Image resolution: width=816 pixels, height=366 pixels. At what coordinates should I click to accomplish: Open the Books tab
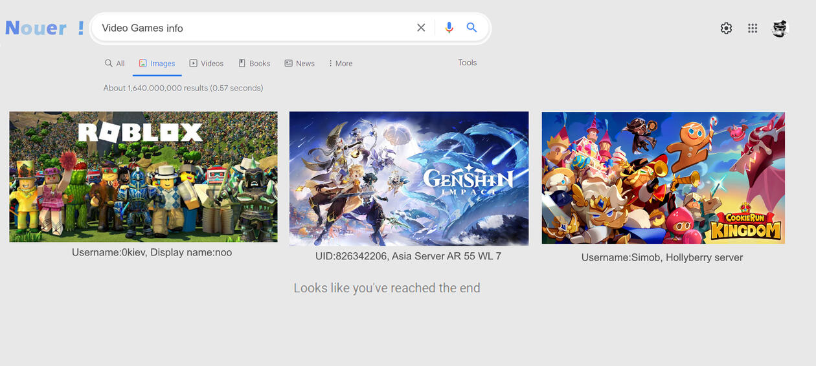coord(255,63)
